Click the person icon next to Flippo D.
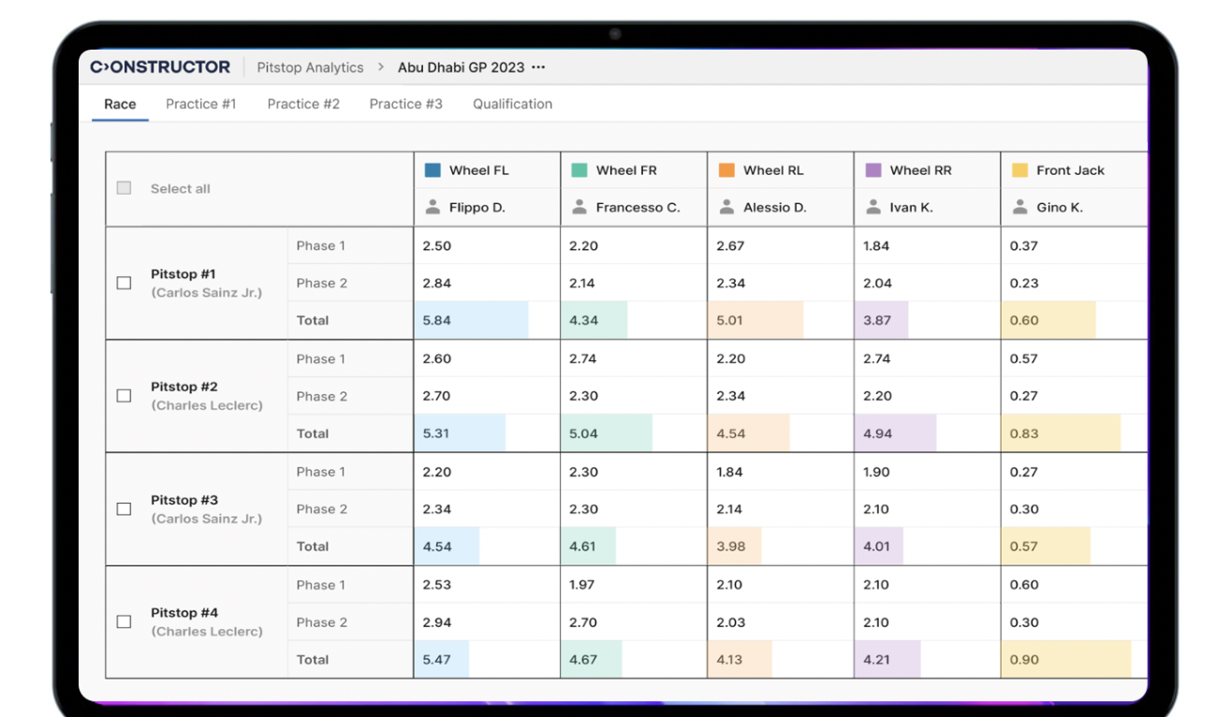This screenshot has height=717, width=1217. coord(433,207)
